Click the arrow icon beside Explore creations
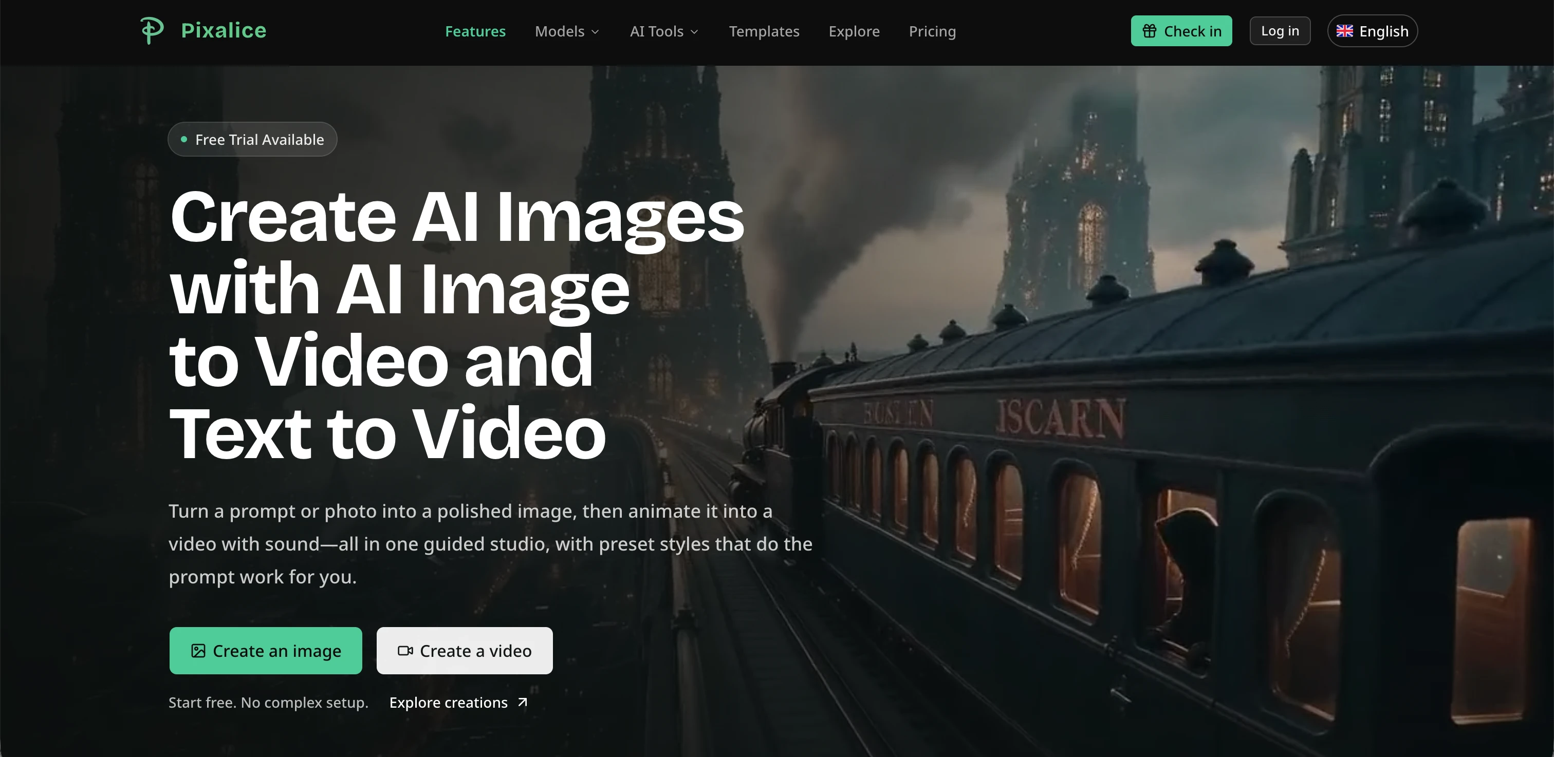1554x757 pixels. click(523, 702)
